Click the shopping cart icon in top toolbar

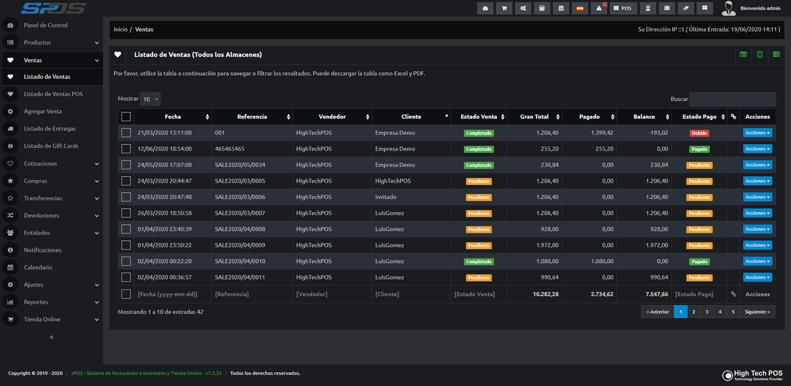coord(504,8)
